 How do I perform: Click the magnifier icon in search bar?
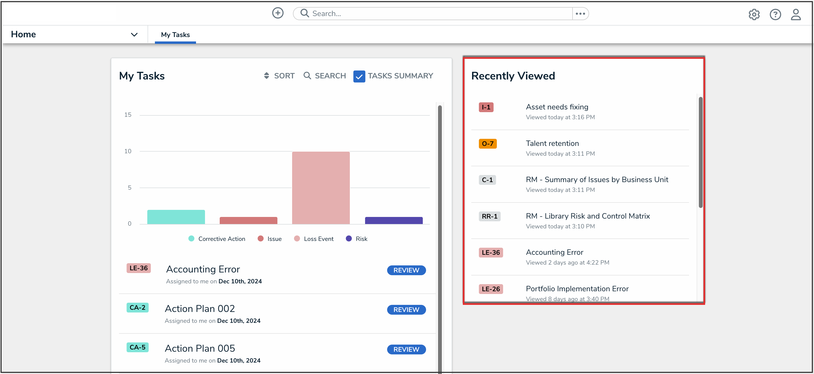click(304, 13)
